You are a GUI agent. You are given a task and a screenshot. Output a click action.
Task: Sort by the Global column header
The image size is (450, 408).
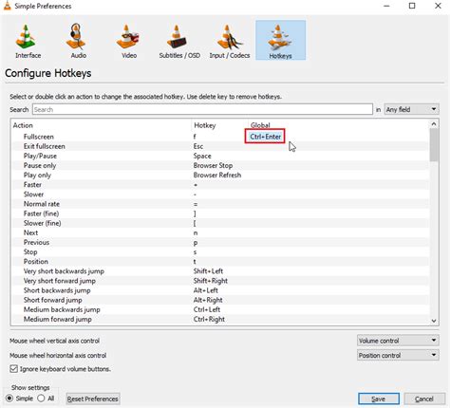(339, 125)
